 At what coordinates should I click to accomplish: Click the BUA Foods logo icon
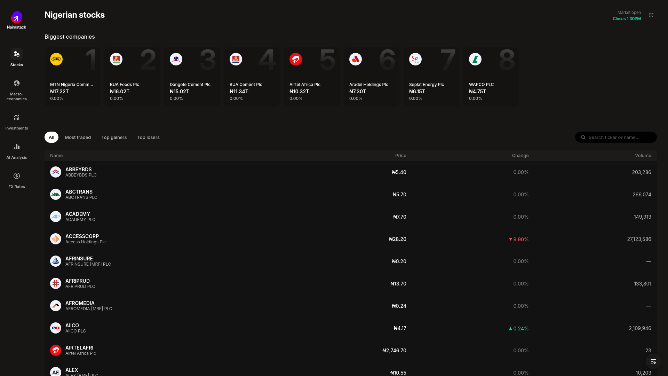click(x=116, y=59)
